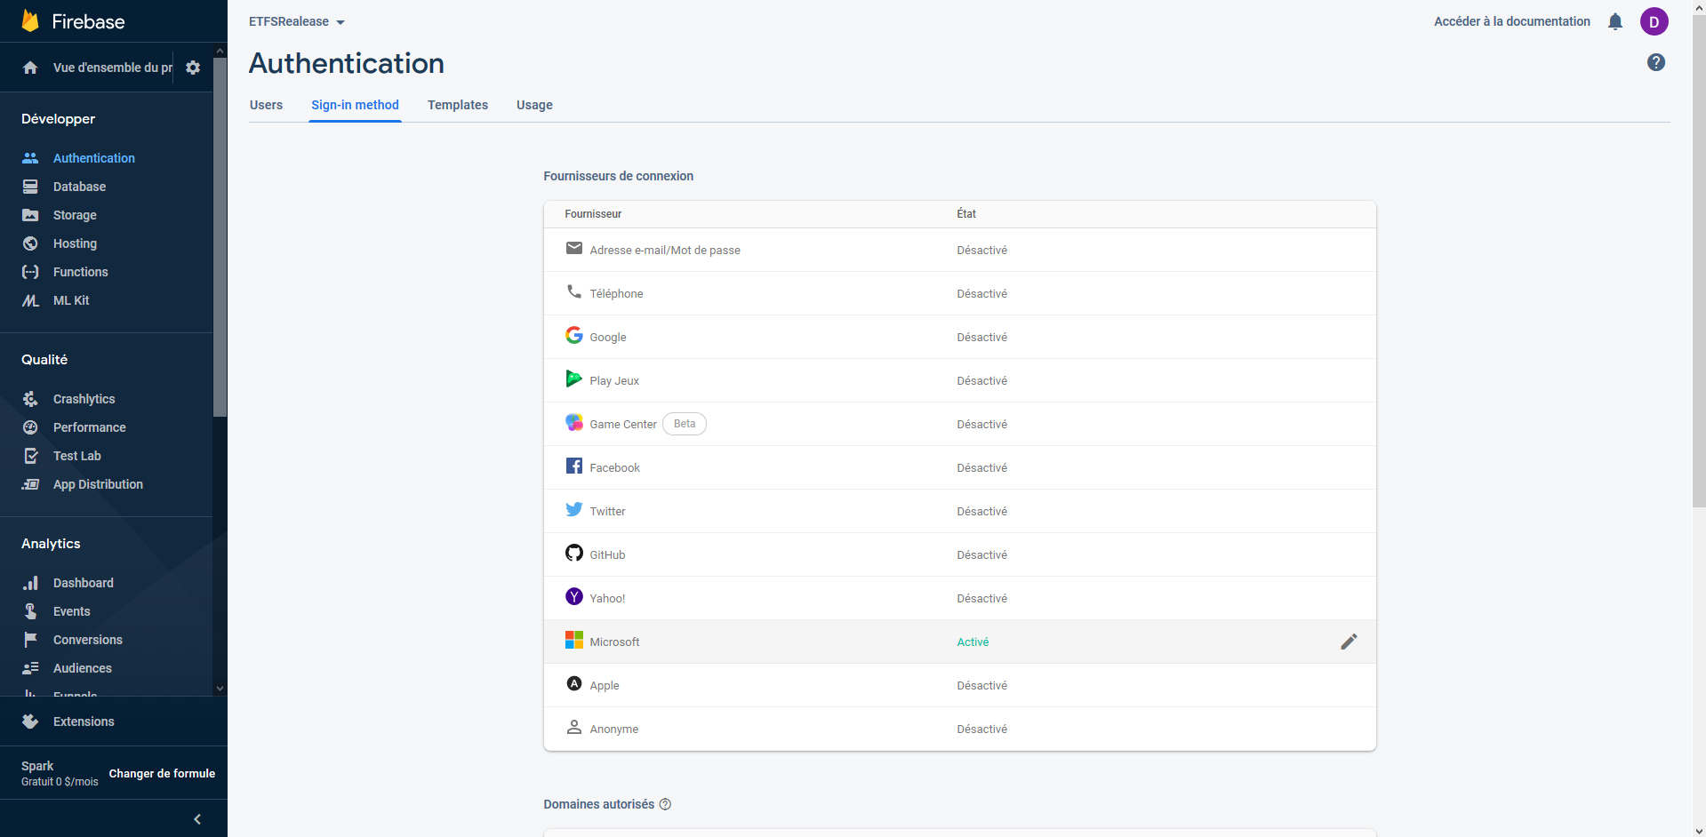The image size is (1706, 837).
Task: Click the Hosting globe icon
Action: pyautogui.click(x=30, y=243)
